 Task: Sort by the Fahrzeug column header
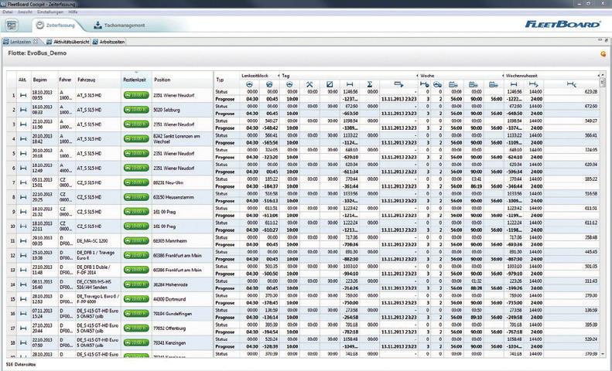98,80
